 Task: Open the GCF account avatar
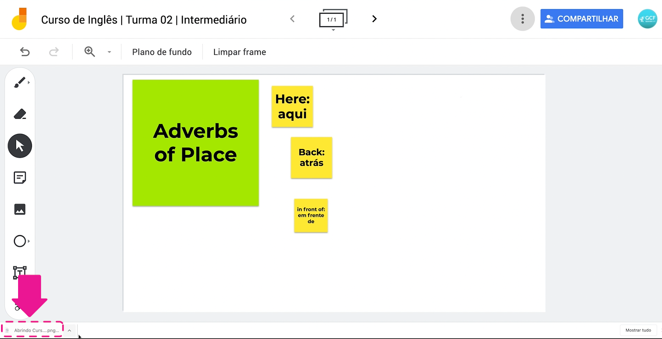point(647,19)
